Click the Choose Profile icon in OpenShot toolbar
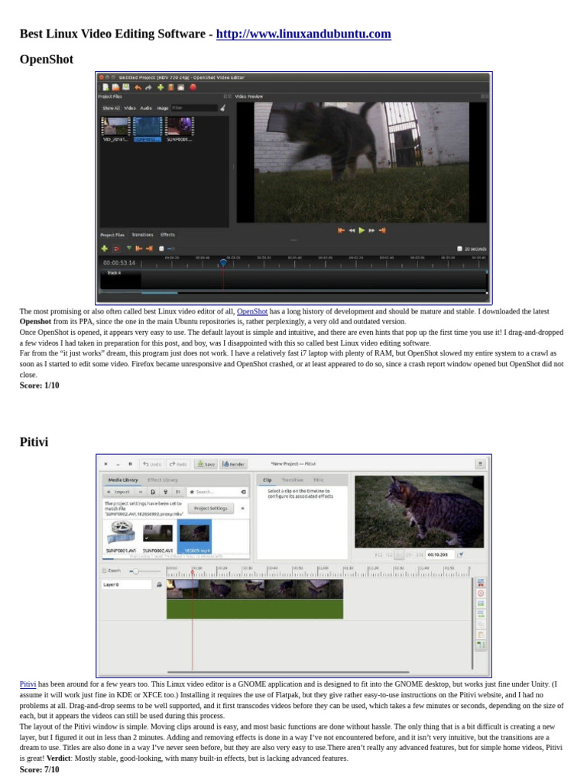The width and height of the screenshot is (587, 783). pyautogui.click(x=170, y=87)
